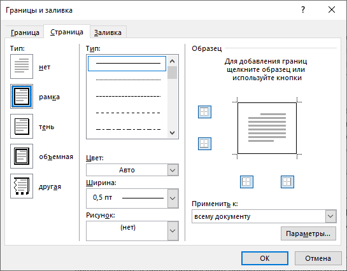The width and height of the screenshot is (347, 271).
Task: Expand 'Применить к' dropdown list
Action: pos(264,216)
